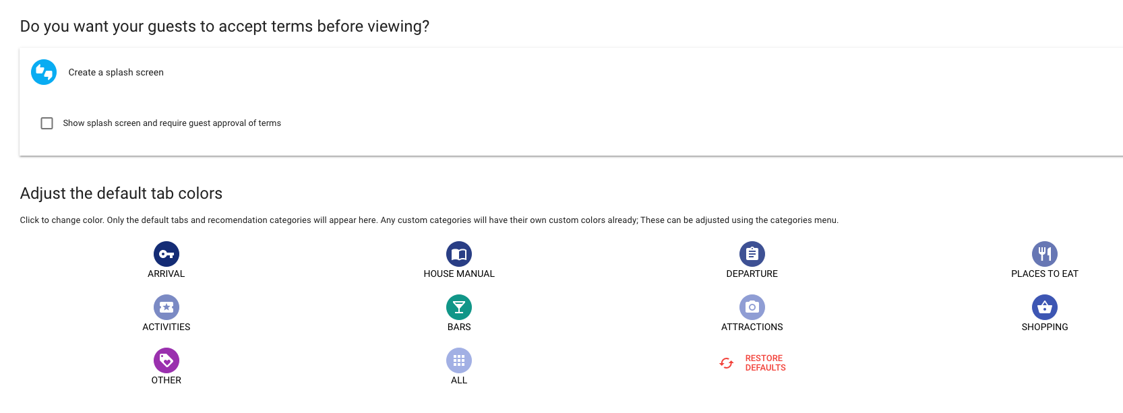Select the Attractions camera icon
The width and height of the screenshot is (1123, 413).
coord(752,307)
